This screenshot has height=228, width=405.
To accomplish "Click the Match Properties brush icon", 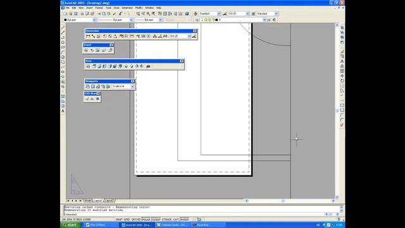I will (115, 14).
